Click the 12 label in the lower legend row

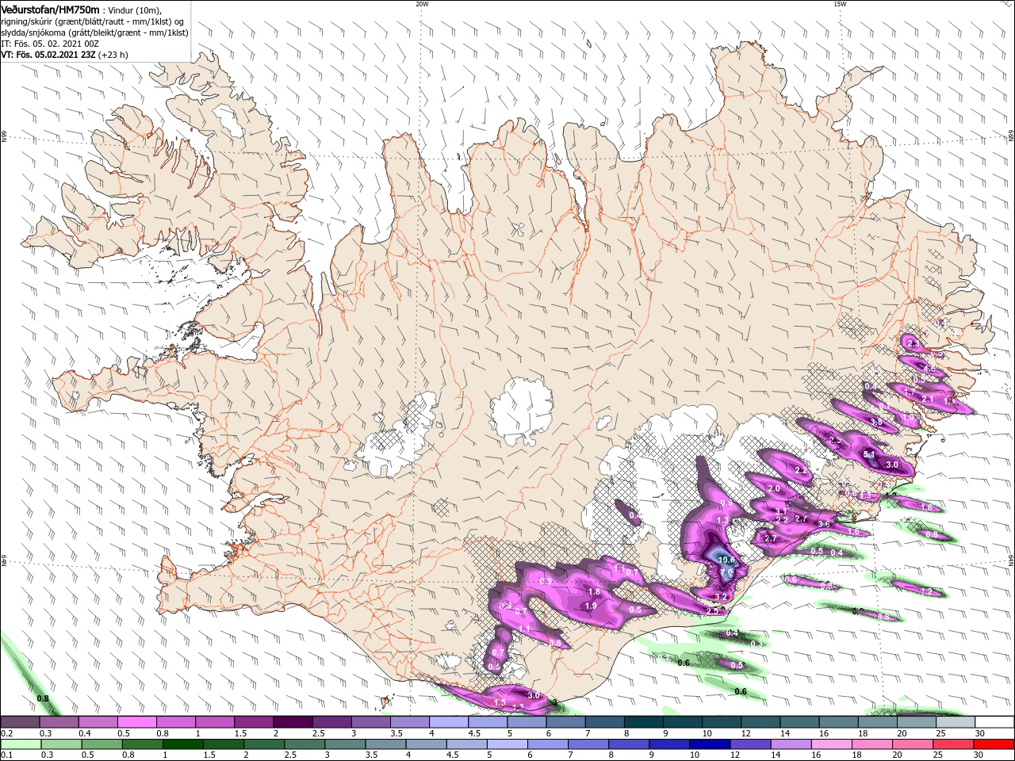pos(735,755)
